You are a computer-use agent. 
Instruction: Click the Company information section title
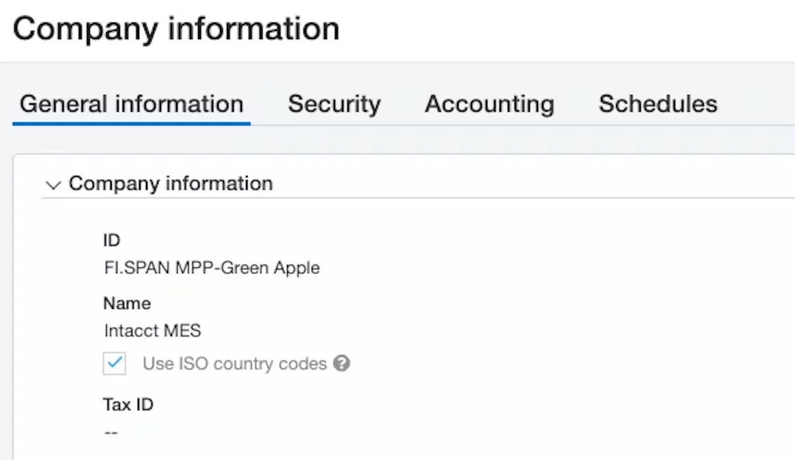[x=171, y=183]
